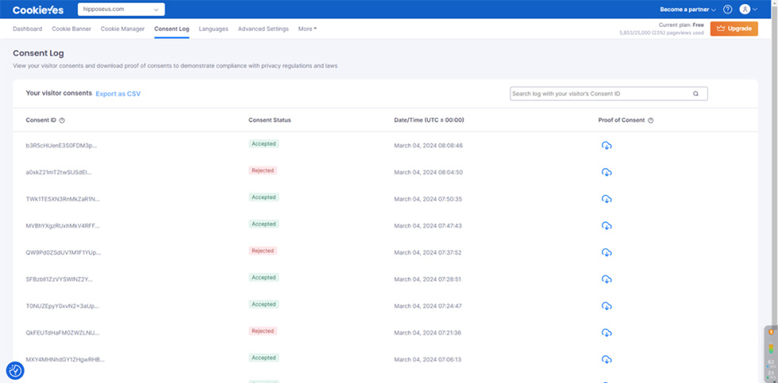778x383 pixels.
Task: Open the cookie settings floating icon
Action: pyautogui.click(x=15, y=370)
